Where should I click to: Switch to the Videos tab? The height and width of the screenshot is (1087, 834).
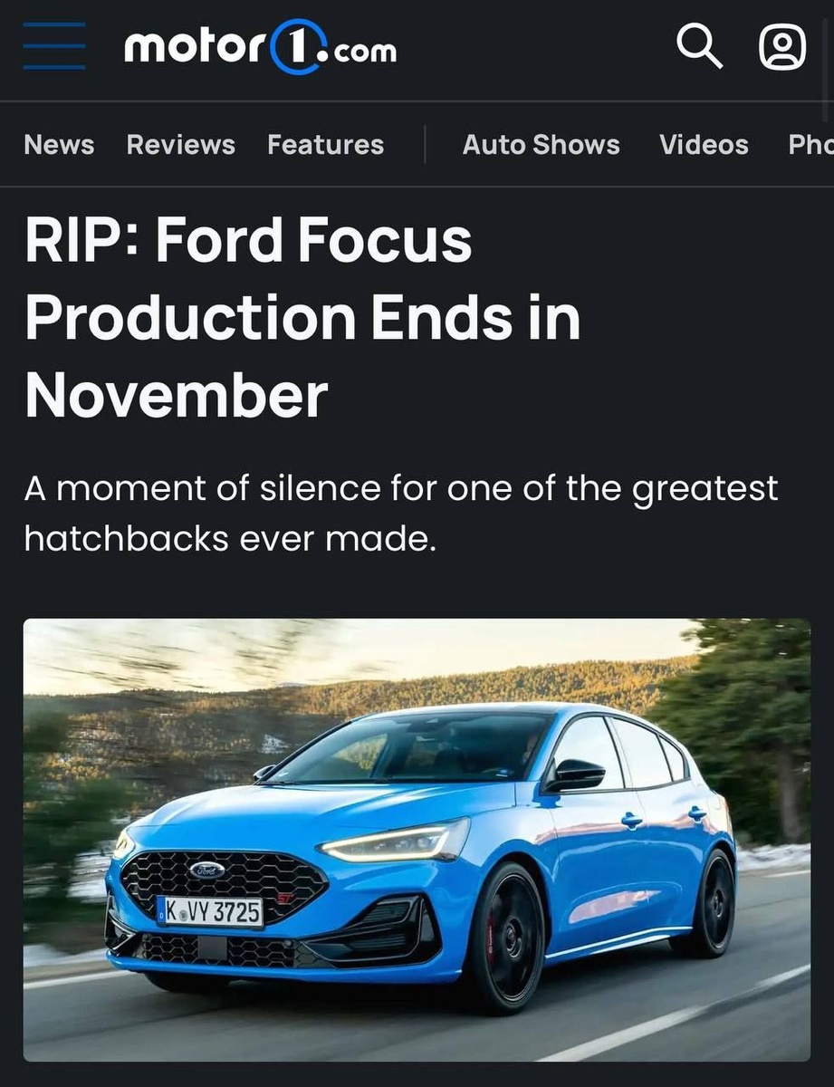click(704, 145)
